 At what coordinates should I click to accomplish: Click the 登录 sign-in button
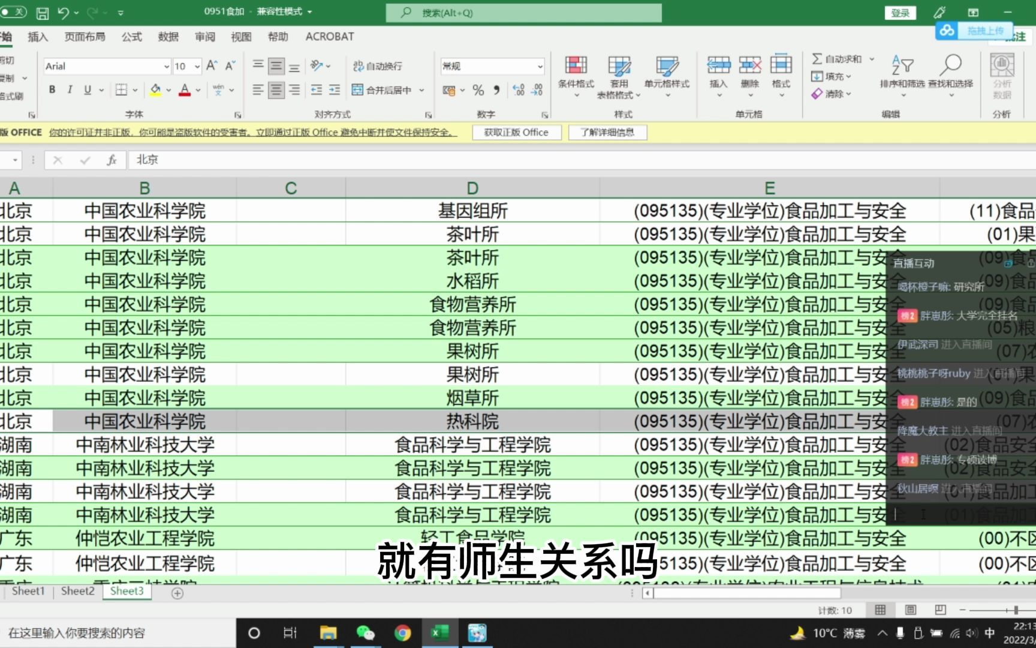tap(900, 13)
